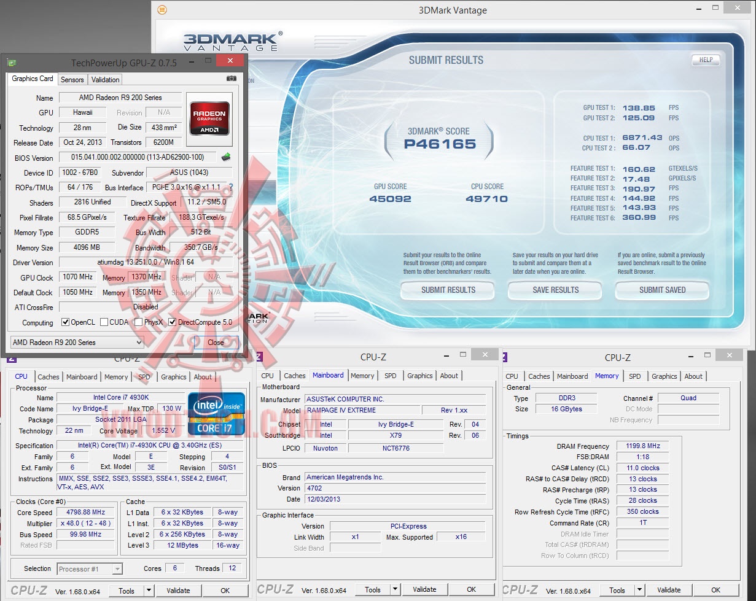The height and width of the screenshot is (601, 756).
Task: Open About tab in left CPU-Z window
Action: tap(203, 377)
